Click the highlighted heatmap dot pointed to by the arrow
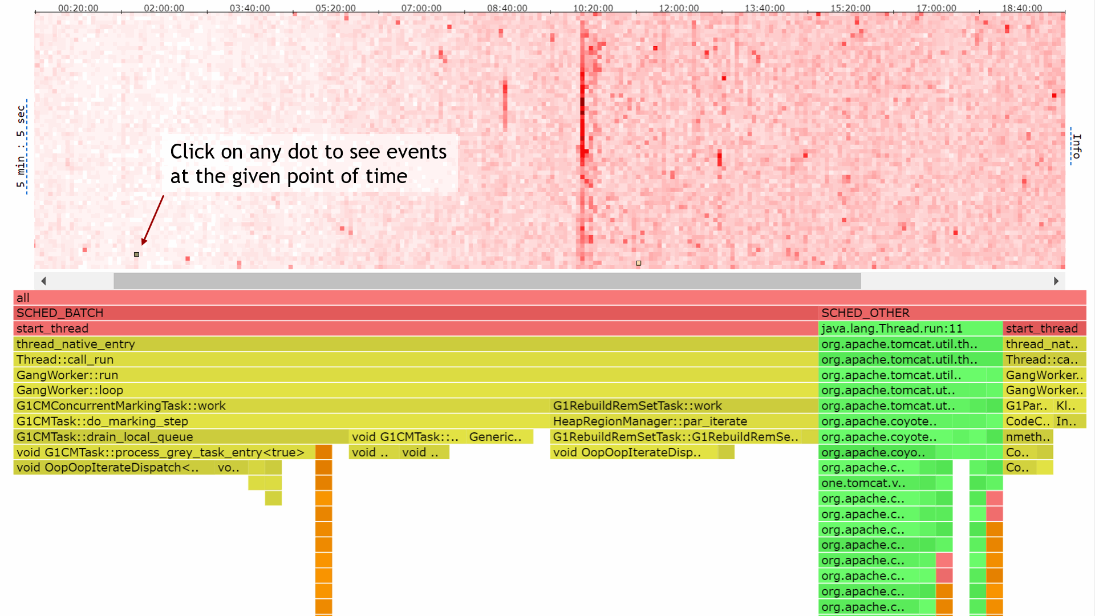Screen dimensions: 1095x616 point(136,254)
